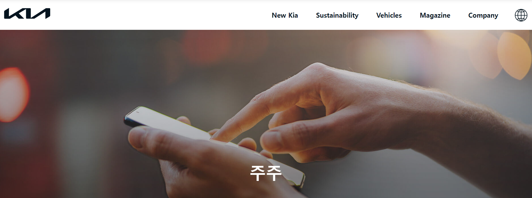The height and width of the screenshot is (198, 532).
Task: Select the first 주 character of the heading
Action: [258, 173]
